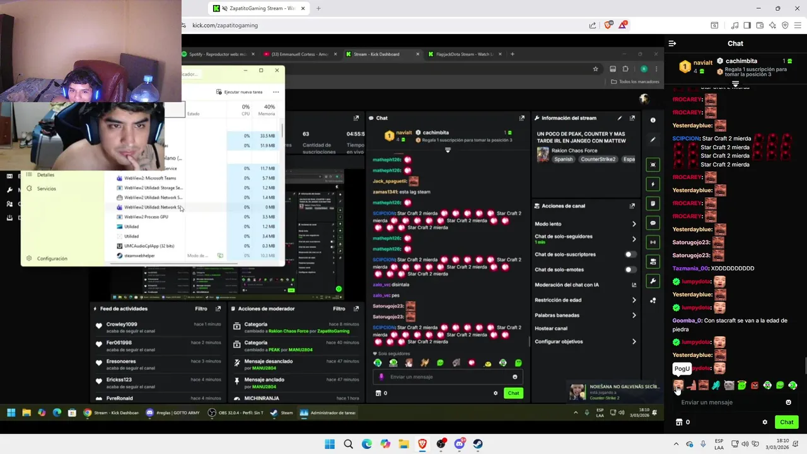Select the Stream - Kick Dashboard tab in stream

click(383, 54)
